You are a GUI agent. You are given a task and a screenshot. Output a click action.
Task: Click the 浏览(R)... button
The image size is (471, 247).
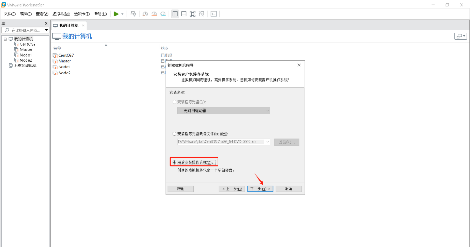click(287, 142)
